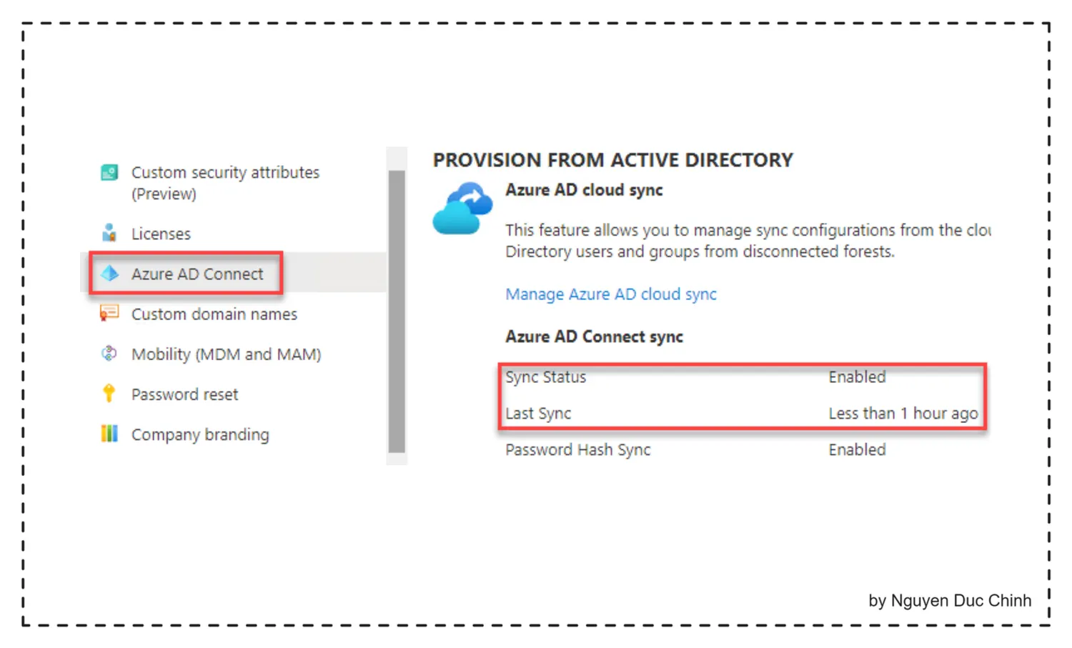The image size is (1072, 648).
Task: Click the Custom security attributes icon
Action: click(x=109, y=172)
